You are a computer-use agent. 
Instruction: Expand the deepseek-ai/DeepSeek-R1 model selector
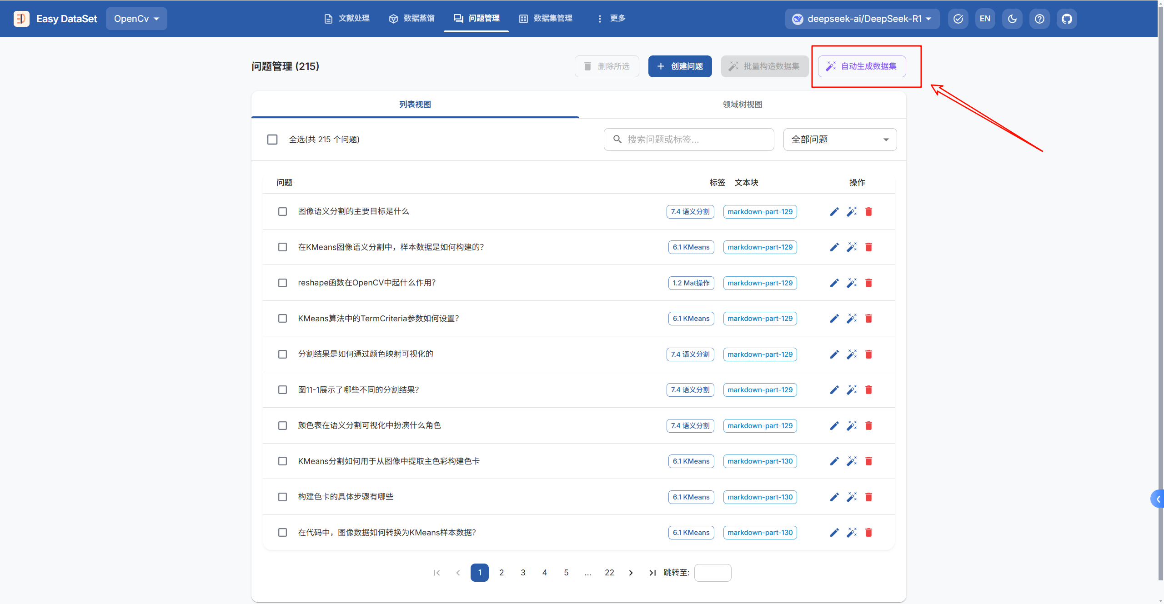[862, 19]
